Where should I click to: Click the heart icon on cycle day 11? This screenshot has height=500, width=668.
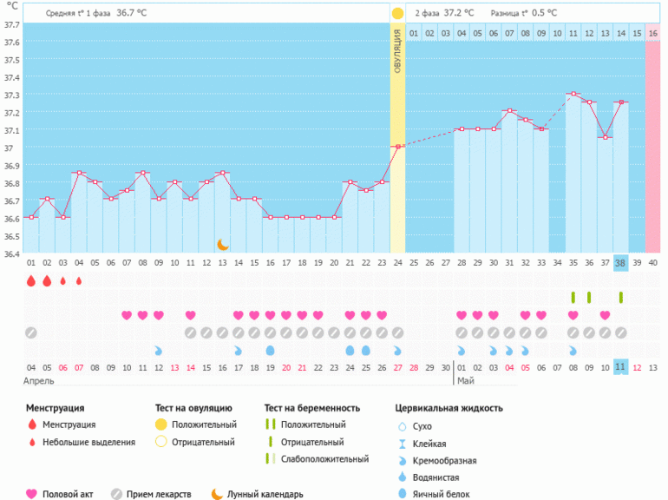tap(190, 315)
